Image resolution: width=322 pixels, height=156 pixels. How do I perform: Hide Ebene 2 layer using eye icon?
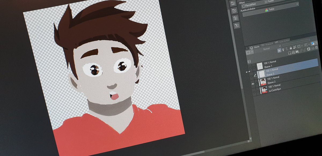(x=253, y=84)
